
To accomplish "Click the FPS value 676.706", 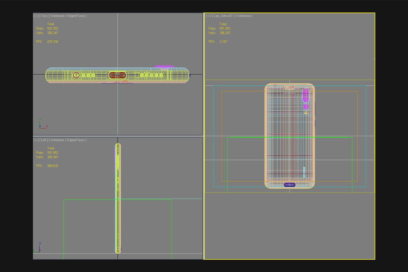I will (x=53, y=42).
